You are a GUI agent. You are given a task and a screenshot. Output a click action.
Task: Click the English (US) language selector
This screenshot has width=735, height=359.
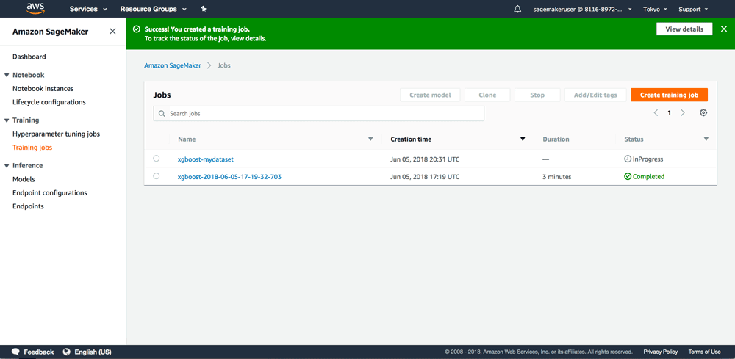pyautogui.click(x=93, y=352)
